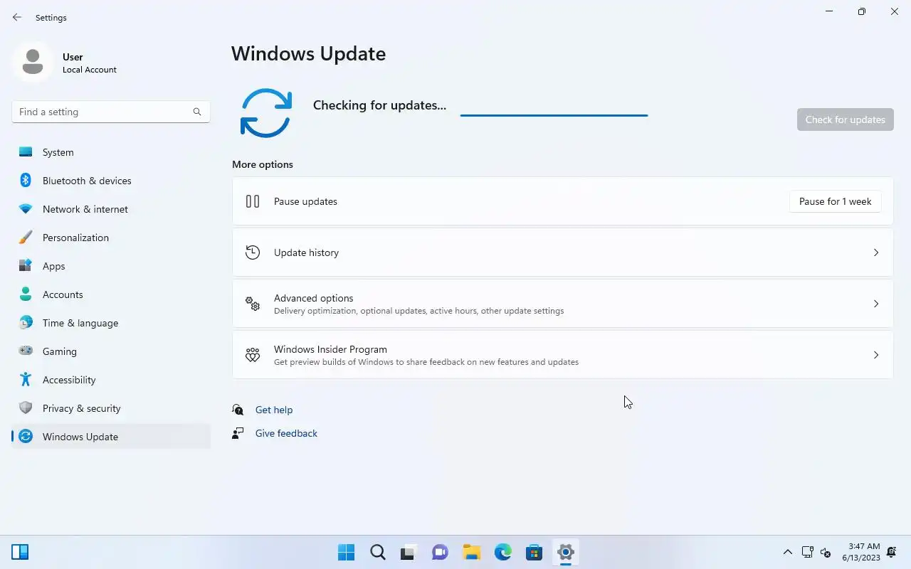The height and width of the screenshot is (569, 911).
Task: Expand Advanced options chevron
Action: click(x=876, y=304)
